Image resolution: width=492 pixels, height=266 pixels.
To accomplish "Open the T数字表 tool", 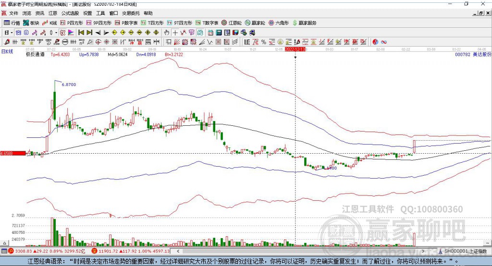I will tap(207, 23).
